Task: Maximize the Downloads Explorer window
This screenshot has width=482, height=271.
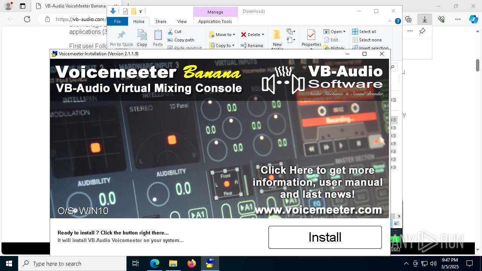Action: [376, 11]
